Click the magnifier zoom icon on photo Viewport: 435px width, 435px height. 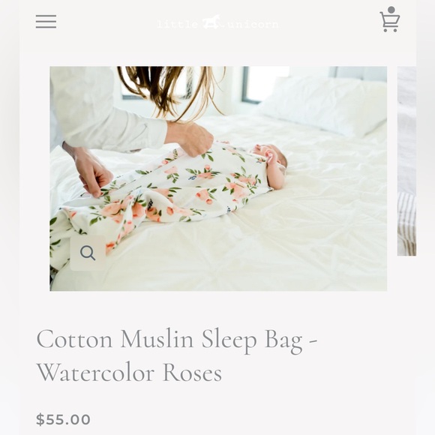[88, 253]
